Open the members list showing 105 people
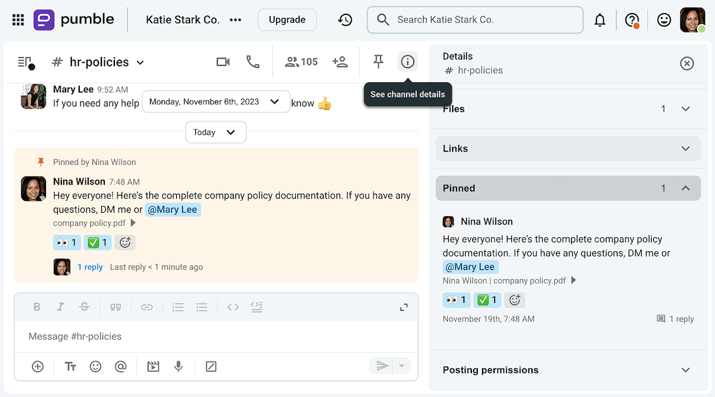Screen dimensions: 715x397 (x=301, y=61)
